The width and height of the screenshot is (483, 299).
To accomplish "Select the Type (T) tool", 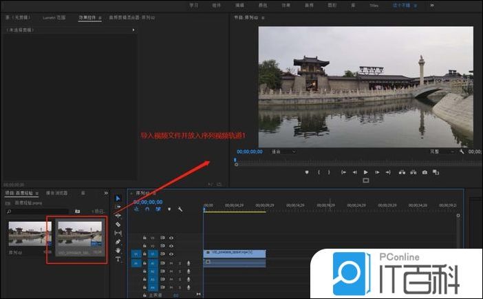I will point(118,260).
